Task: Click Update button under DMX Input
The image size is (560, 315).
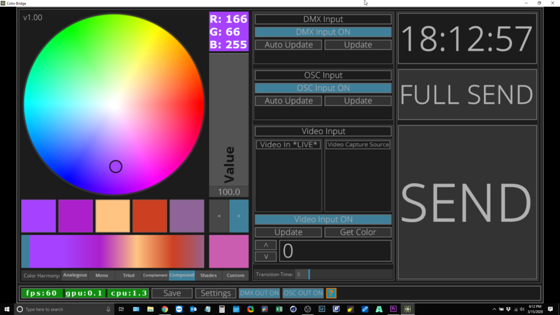Action: point(358,45)
